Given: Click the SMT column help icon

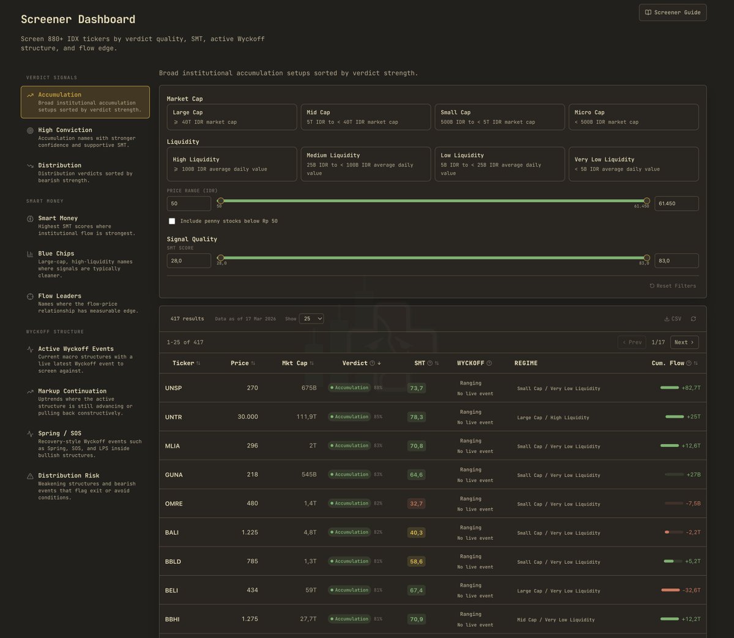Looking at the screenshot, I should pos(430,363).
